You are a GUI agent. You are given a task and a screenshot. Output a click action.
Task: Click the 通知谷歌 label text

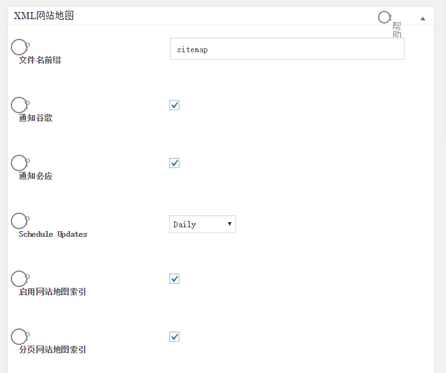36,118
